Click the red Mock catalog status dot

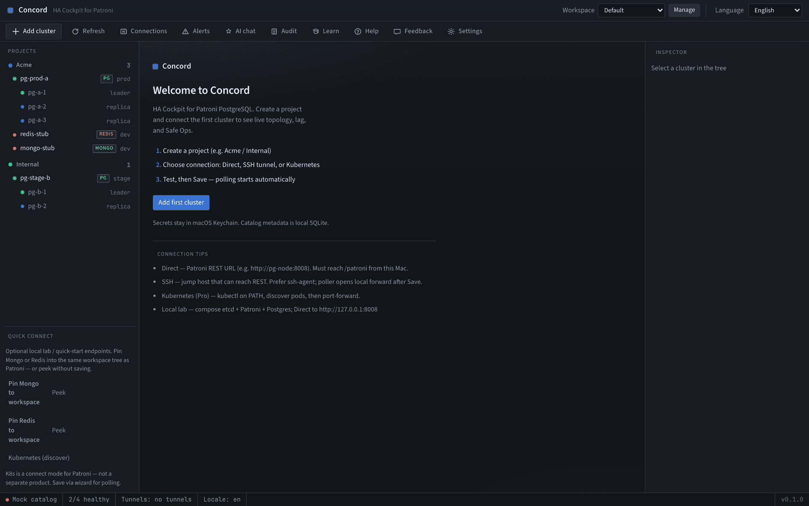pos(7,500)
